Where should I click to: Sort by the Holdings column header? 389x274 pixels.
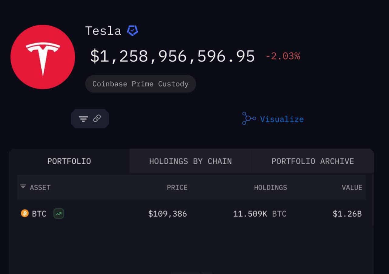pyautogui.click(x=270, y=187)
